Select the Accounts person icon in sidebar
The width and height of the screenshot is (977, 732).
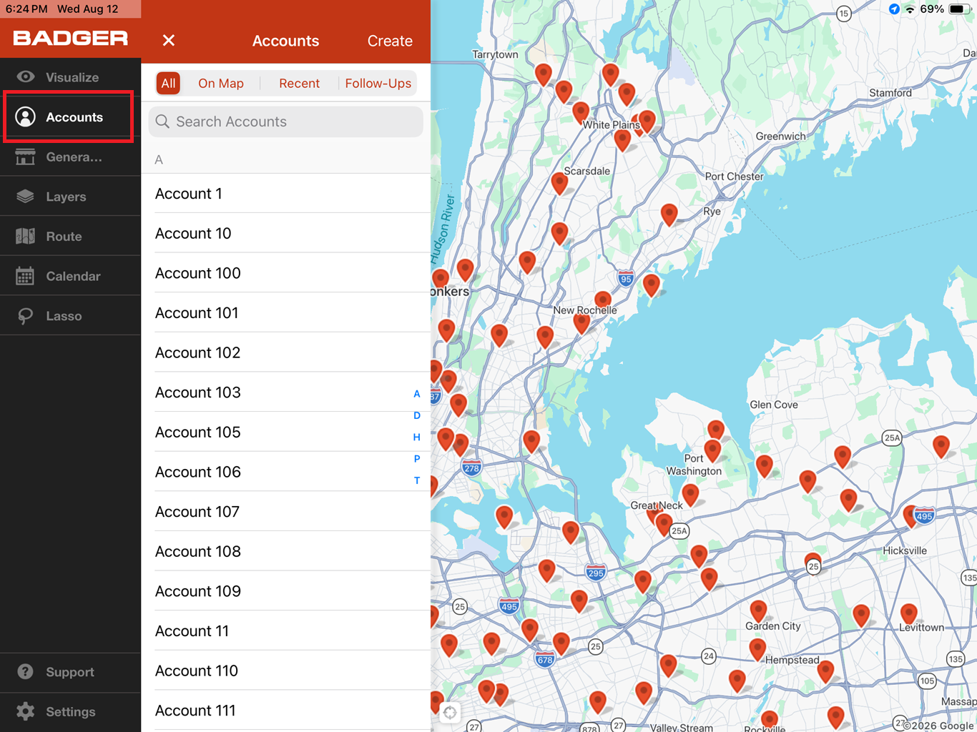(x=25, y=117)
